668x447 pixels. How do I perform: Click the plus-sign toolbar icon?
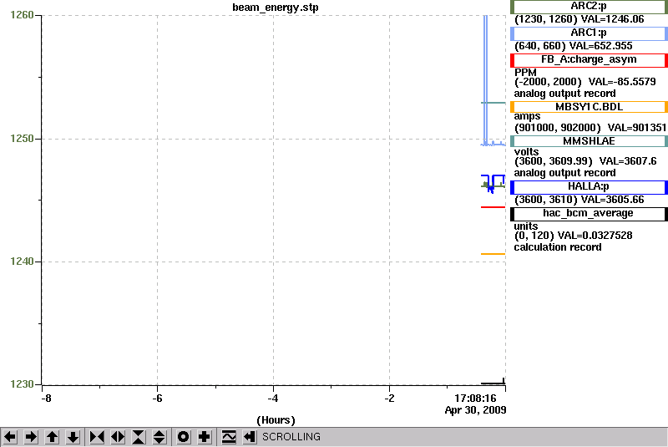coord(205,437)
